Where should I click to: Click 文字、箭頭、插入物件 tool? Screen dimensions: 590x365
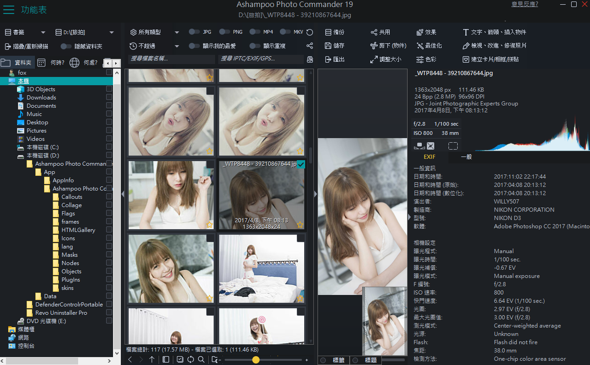495,32
